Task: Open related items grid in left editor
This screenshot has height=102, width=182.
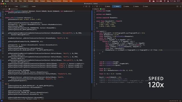Action: 6,7
